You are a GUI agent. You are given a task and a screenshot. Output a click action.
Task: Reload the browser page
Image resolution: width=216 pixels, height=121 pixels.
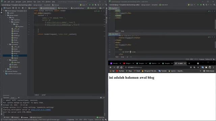118,67
